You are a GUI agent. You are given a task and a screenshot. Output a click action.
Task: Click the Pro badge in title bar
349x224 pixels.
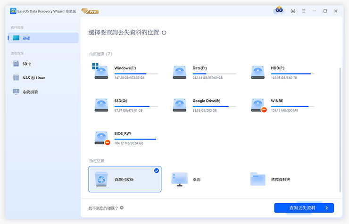(90, 11)
